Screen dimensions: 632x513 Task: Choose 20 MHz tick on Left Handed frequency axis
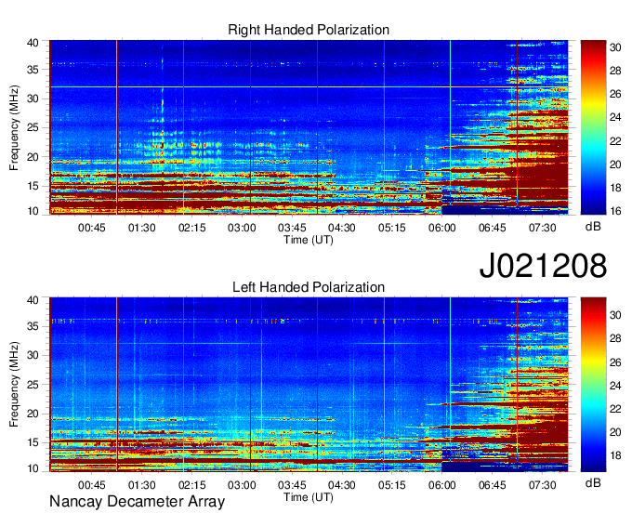coord(33,414)
